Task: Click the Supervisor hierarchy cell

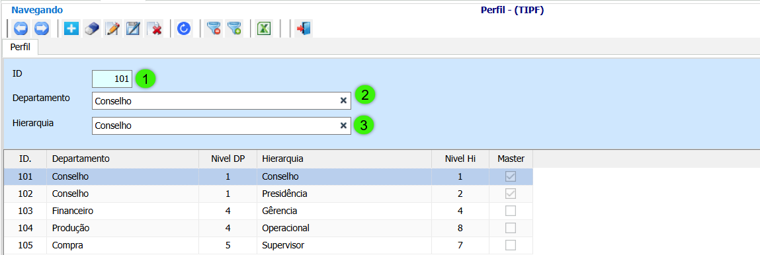Action: tap(344, 245)
